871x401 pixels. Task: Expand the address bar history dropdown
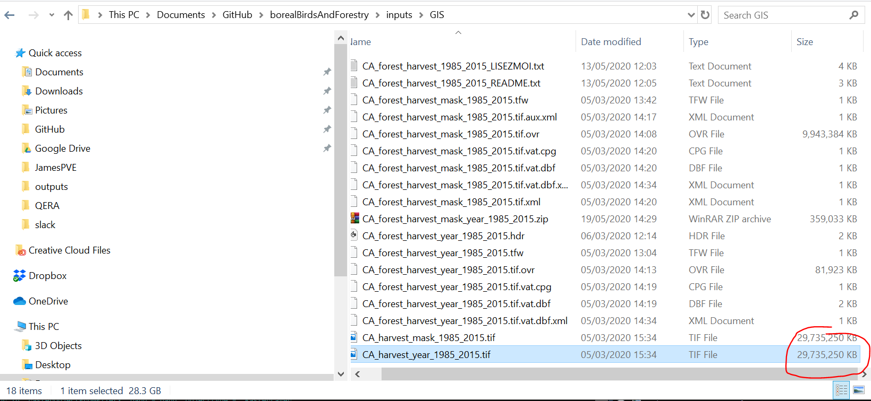[x=691, y=15]
